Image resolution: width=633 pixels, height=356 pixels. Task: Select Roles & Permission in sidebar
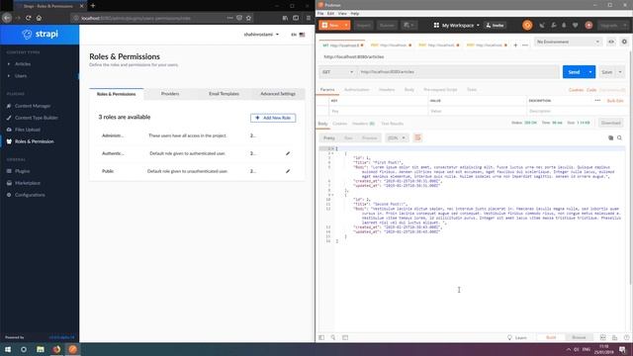[34, 141]
